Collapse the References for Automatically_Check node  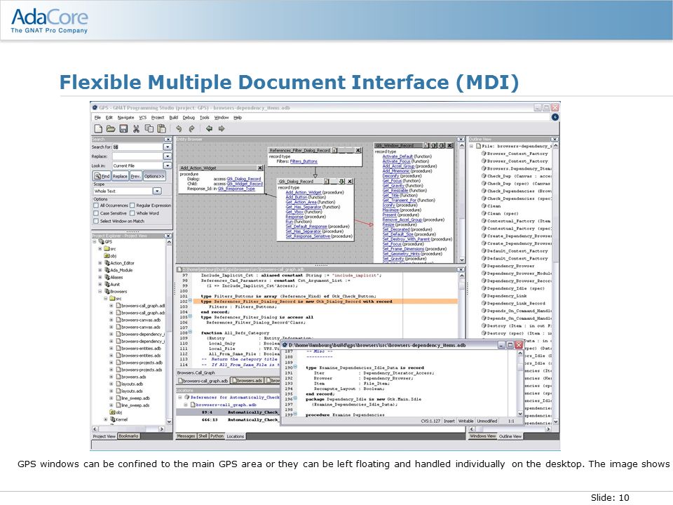tap(180, 397)
